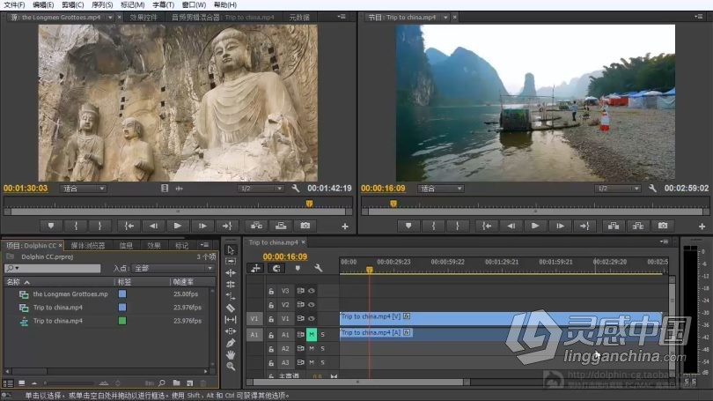Image resolution: width=713 pixels, height=401 pixels.
Task: Select the Pen tool in timeline tools
Action: coord(231,343)
